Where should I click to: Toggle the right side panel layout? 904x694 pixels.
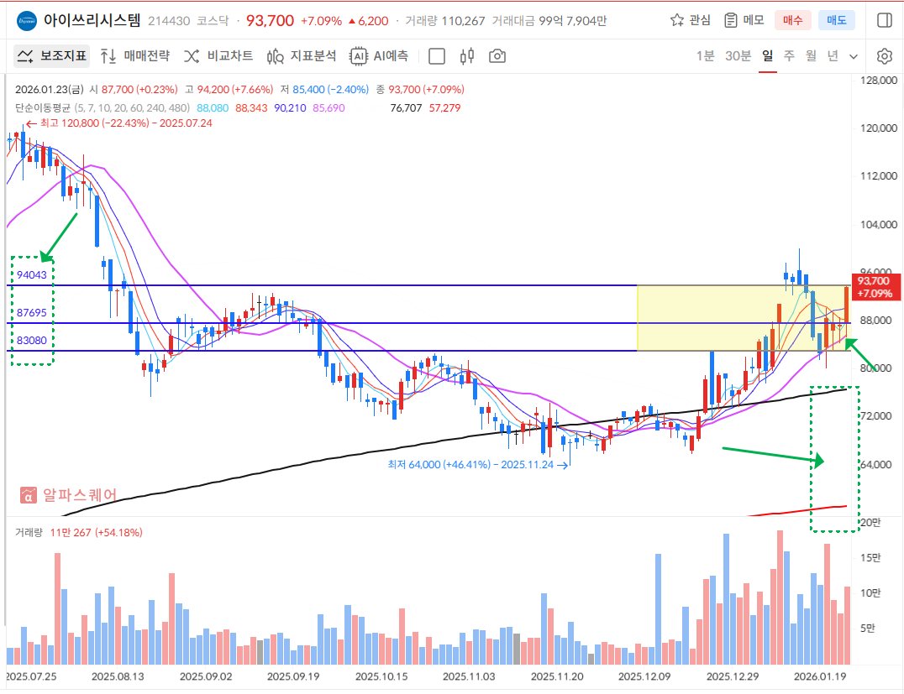click(884, 20)
